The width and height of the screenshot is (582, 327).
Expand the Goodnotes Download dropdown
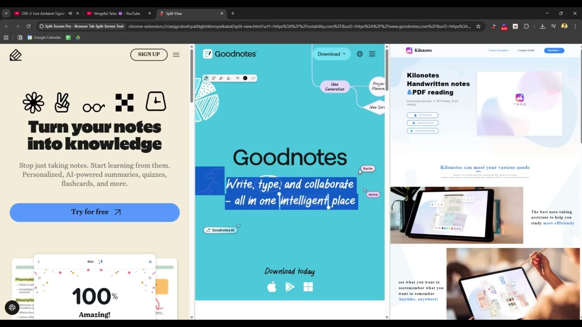[331, 54]
